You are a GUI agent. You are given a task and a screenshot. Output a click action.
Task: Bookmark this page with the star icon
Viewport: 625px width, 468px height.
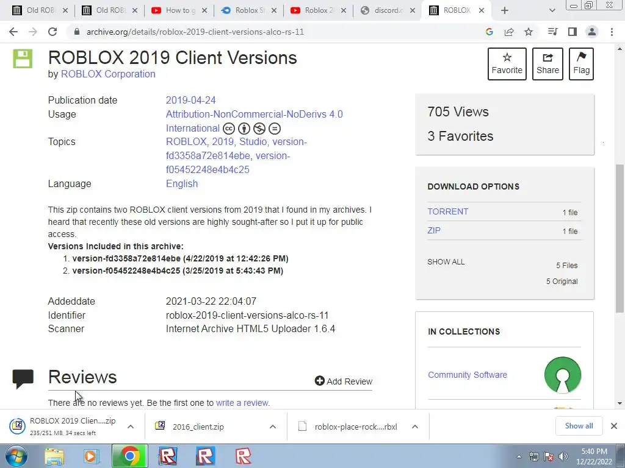529,32
